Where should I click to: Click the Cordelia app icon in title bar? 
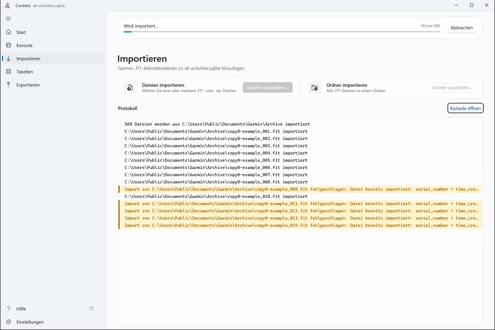tap(8, 6)
